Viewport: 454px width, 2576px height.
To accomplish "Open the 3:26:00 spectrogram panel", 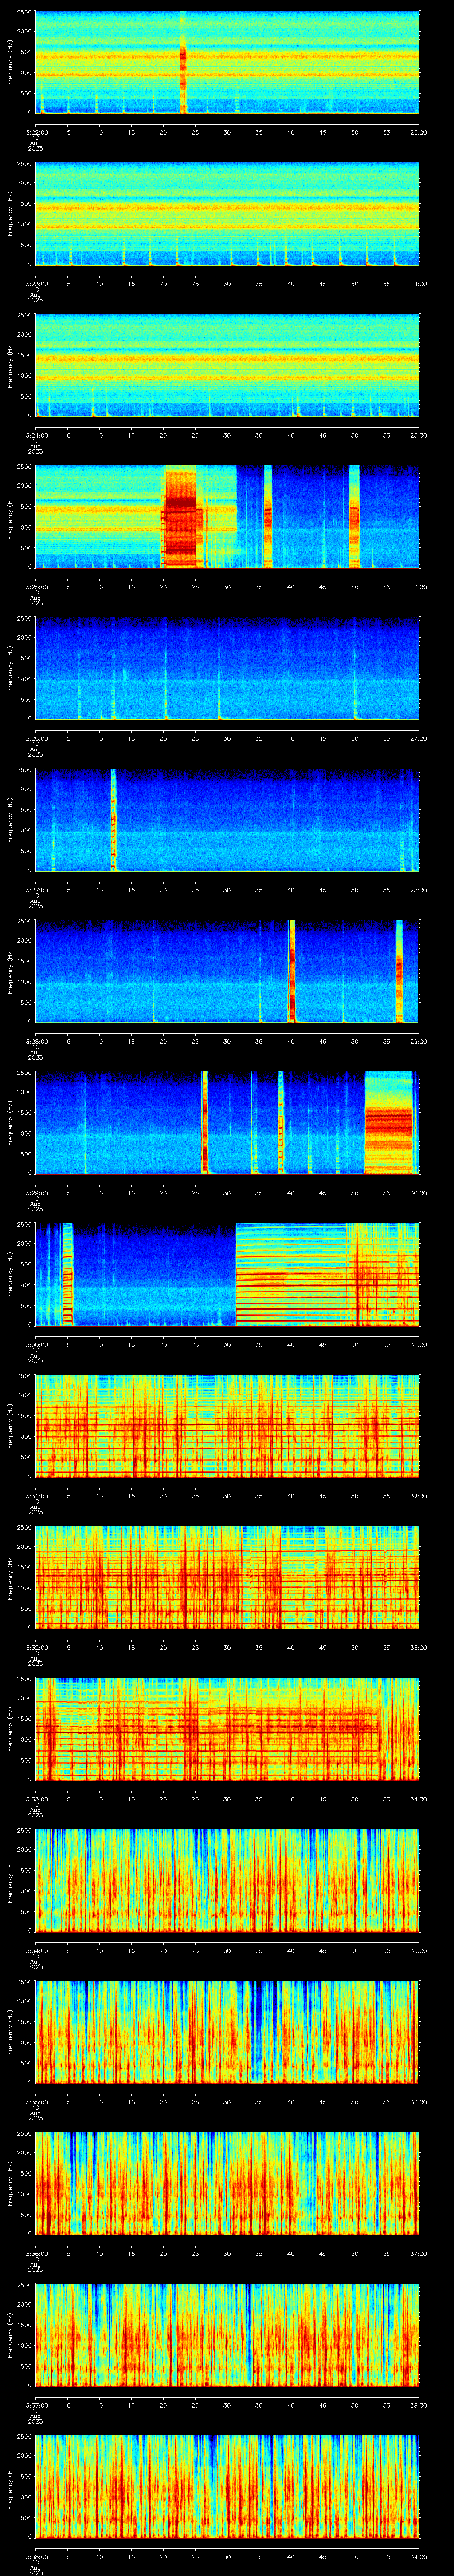I will pyautogui.click(x=227, y=668).
